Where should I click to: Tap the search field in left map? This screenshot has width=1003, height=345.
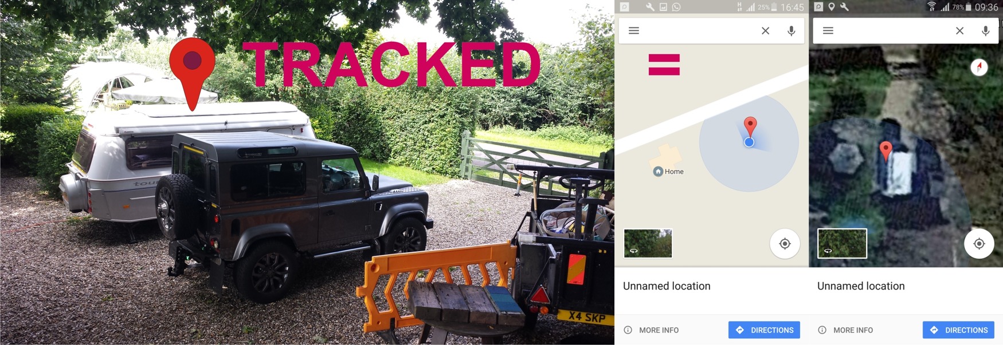pyautogui.click(x=699, y=31)
